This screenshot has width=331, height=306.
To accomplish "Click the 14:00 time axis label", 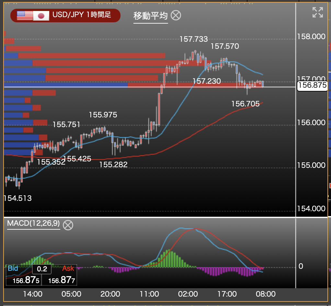I will [33, 294].
